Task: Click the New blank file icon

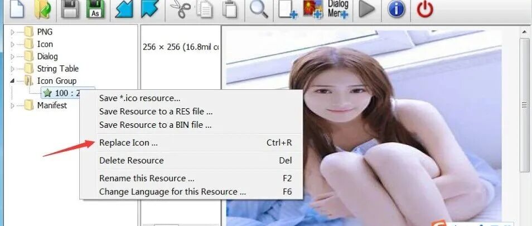Action: (x=17, y=9)
